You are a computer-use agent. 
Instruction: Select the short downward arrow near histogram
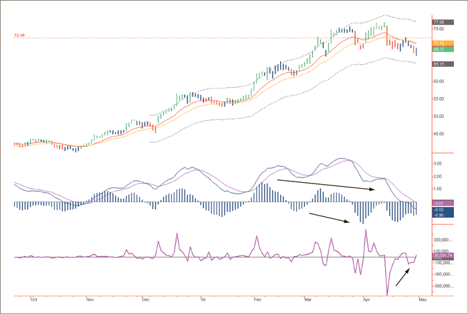coord(329,217)
